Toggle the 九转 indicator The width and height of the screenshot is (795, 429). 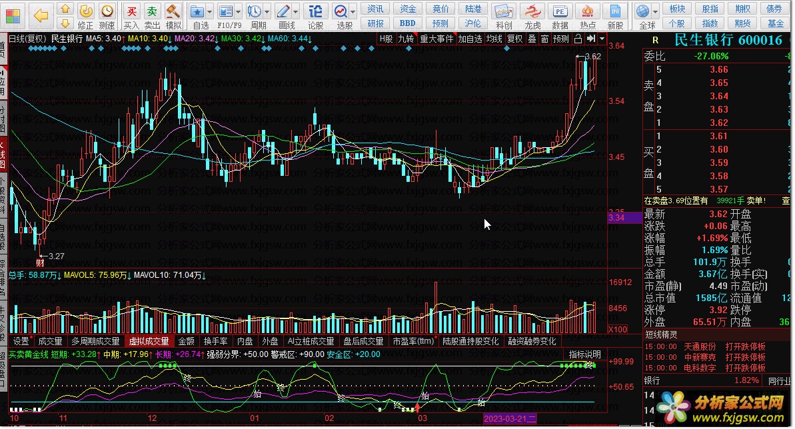pos(406,39)
